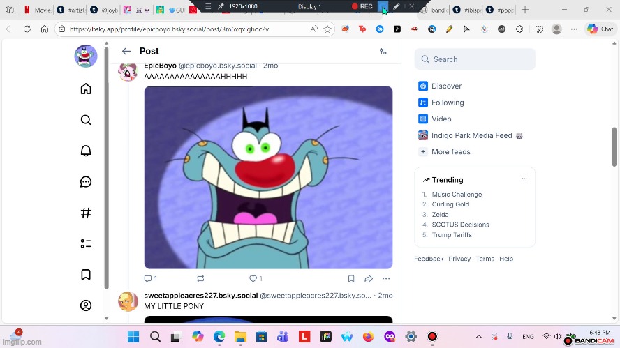Viewport: 620px width, 348px height.
Task: Click the Privacy footer link
Action: click(x=459, y=259)
